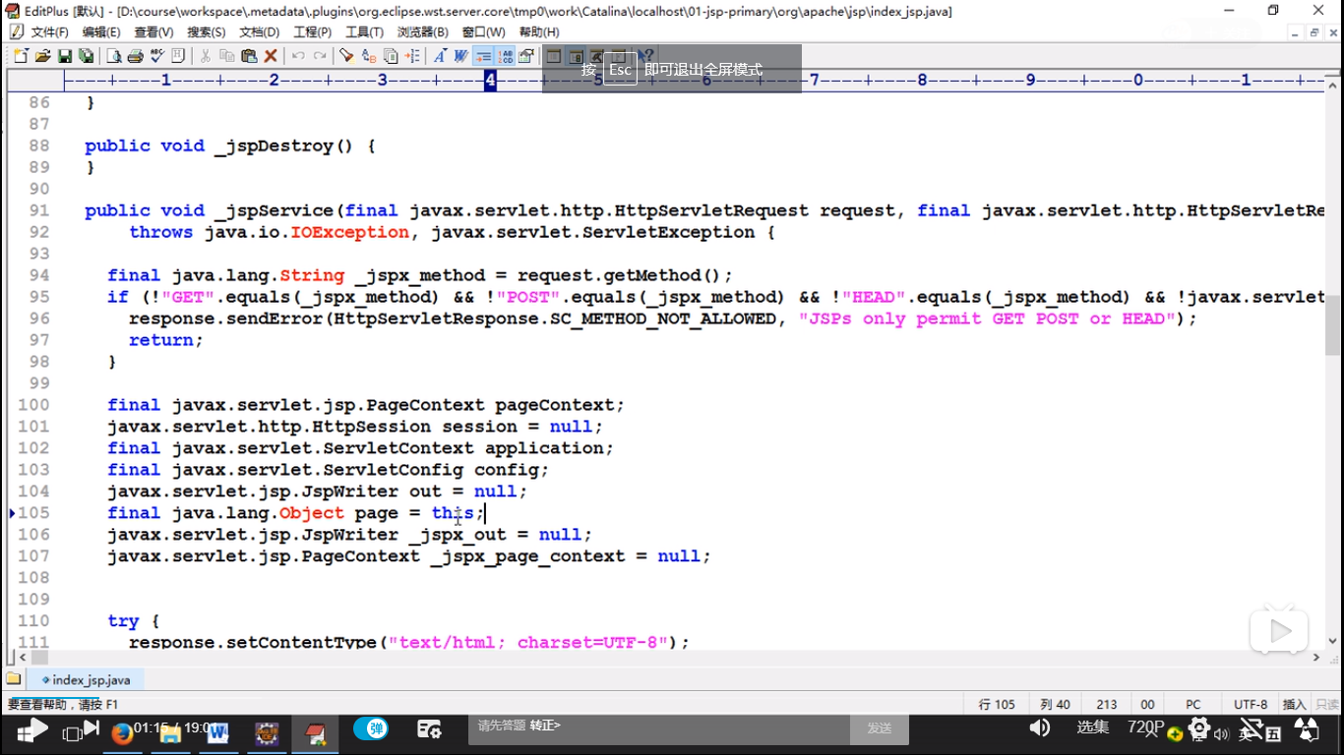Run spell check via the ABC toolbar icon
This screenshot has height=755, width=1344.
(156, 56)
